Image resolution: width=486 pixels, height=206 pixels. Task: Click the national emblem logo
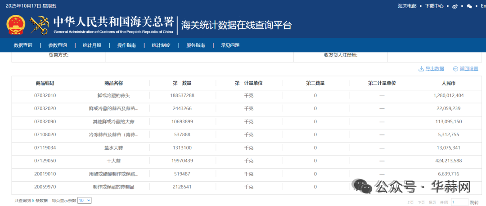pyautogui.click(x=17, y=25)
